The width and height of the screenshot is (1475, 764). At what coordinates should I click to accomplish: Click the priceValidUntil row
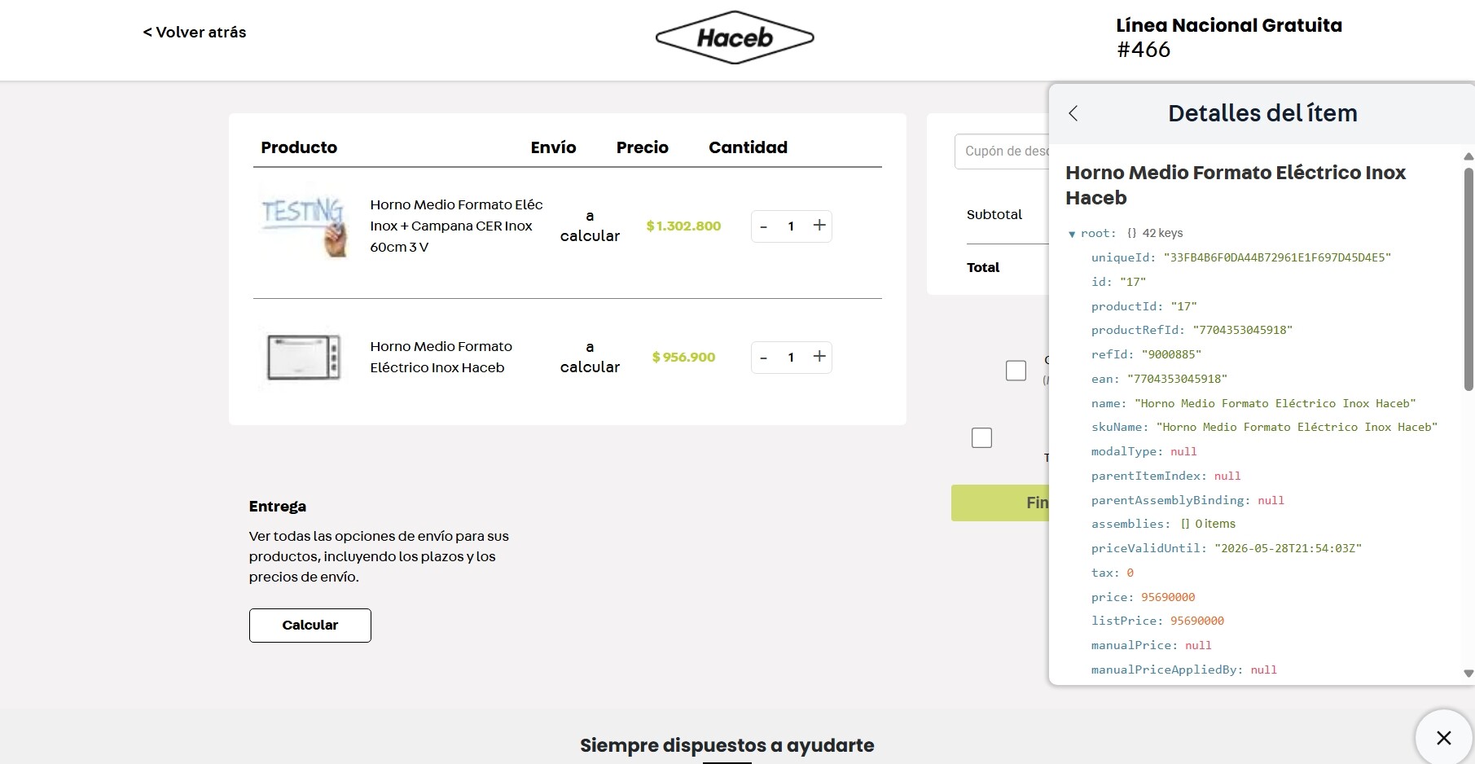pyautogui.click(x=1227, y=548)
